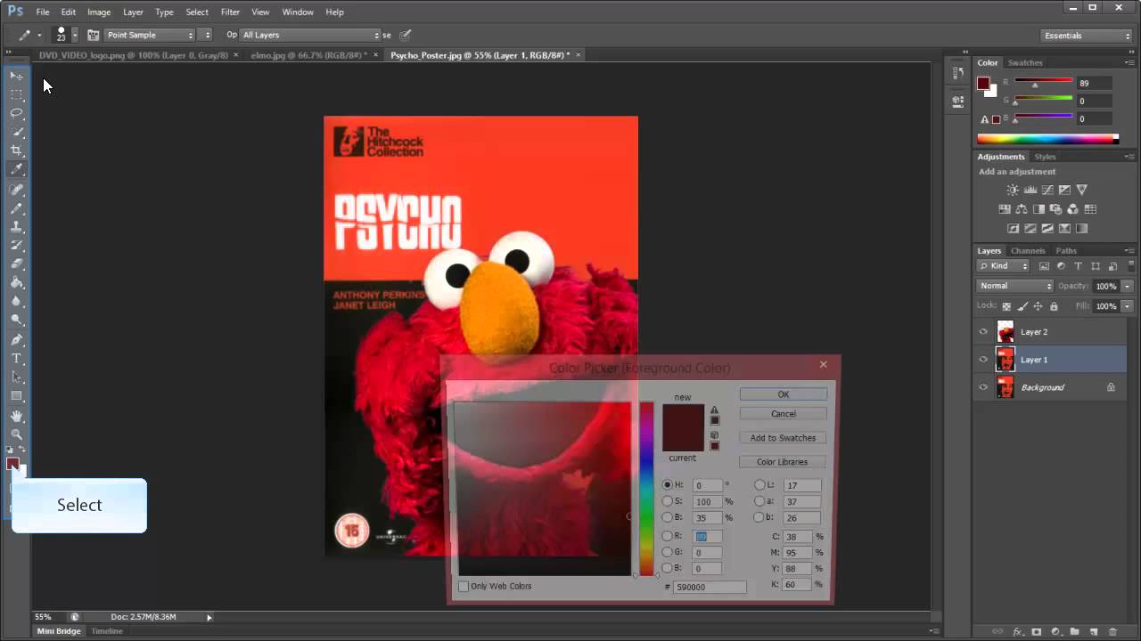Click the hex color input field
The height and width of the screenshot is (641, 1141).
tap(710, 588)
